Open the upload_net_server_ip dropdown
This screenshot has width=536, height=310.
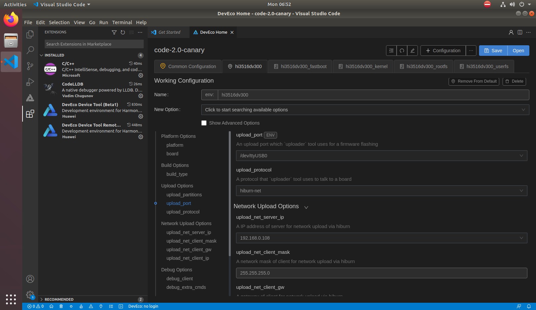[381, 238]
